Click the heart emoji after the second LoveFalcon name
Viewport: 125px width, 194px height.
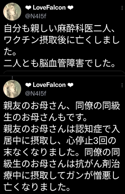[70, 85]
